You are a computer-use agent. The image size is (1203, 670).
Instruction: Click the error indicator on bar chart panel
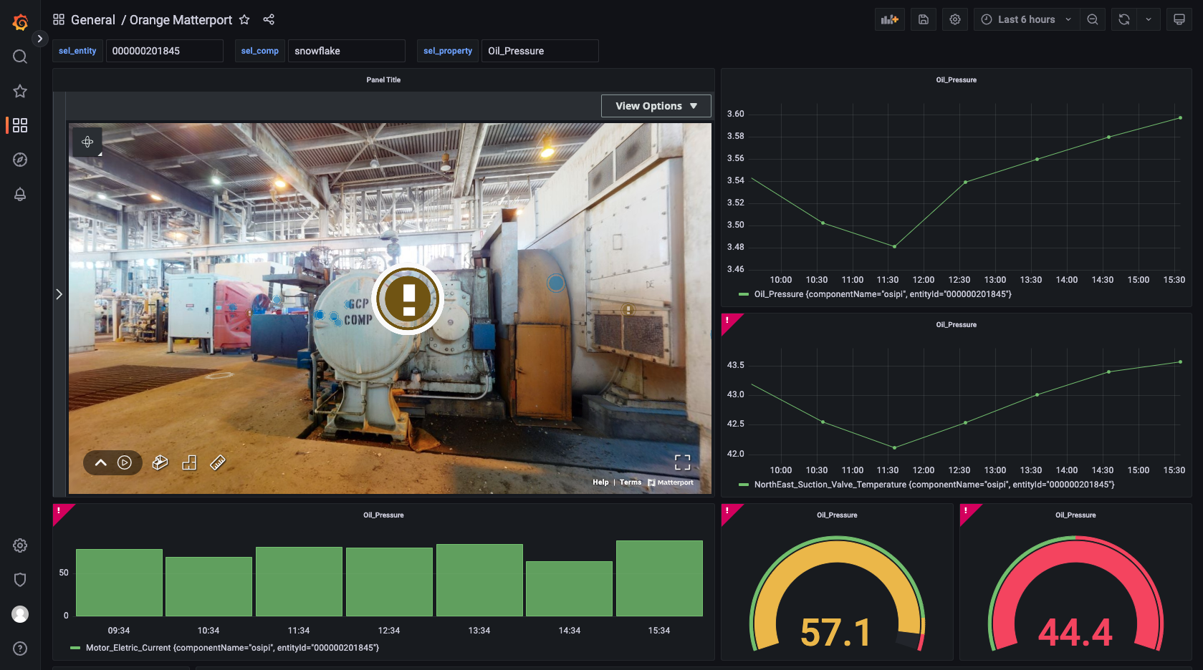[x=59, y=510]
